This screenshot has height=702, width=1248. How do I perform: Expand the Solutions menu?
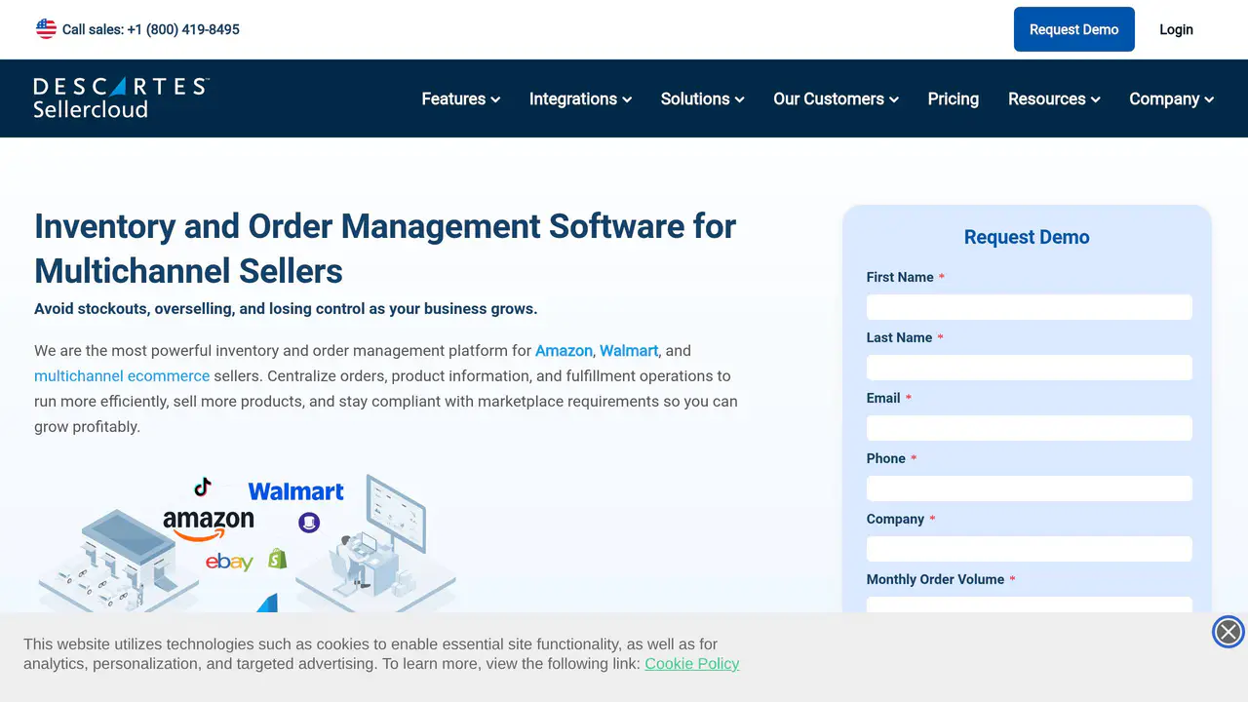point(702,98)
